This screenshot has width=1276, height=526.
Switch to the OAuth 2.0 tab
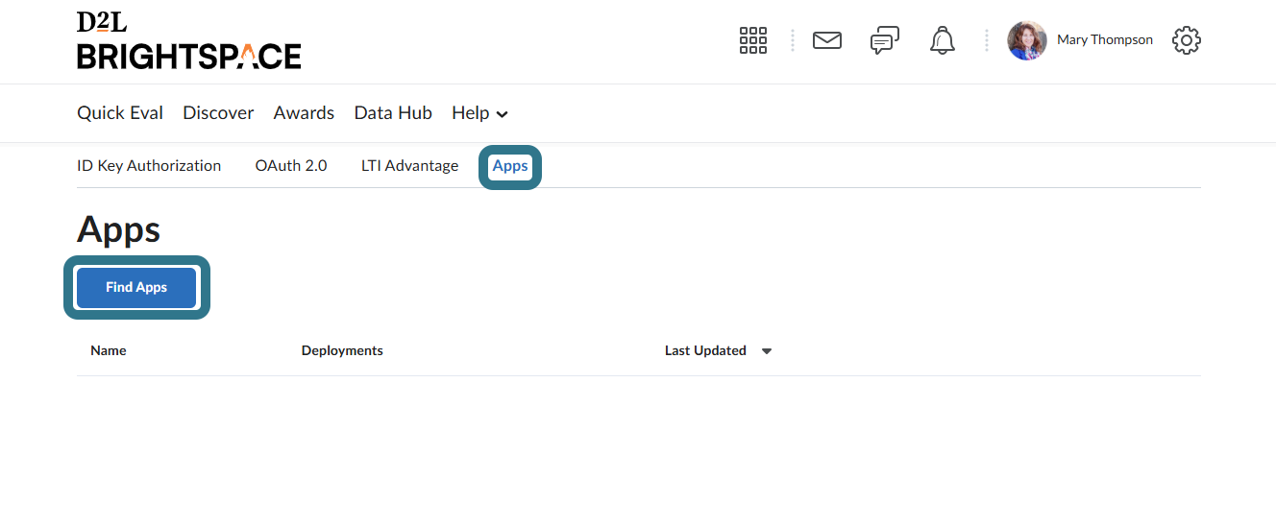pyautogui.click(x=291, y=166)
